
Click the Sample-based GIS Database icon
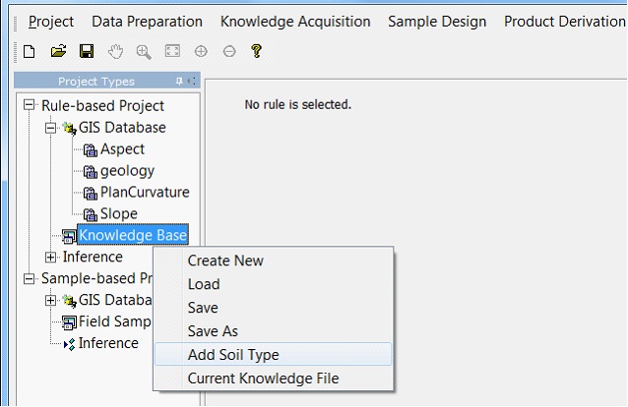tap(69, 301)
